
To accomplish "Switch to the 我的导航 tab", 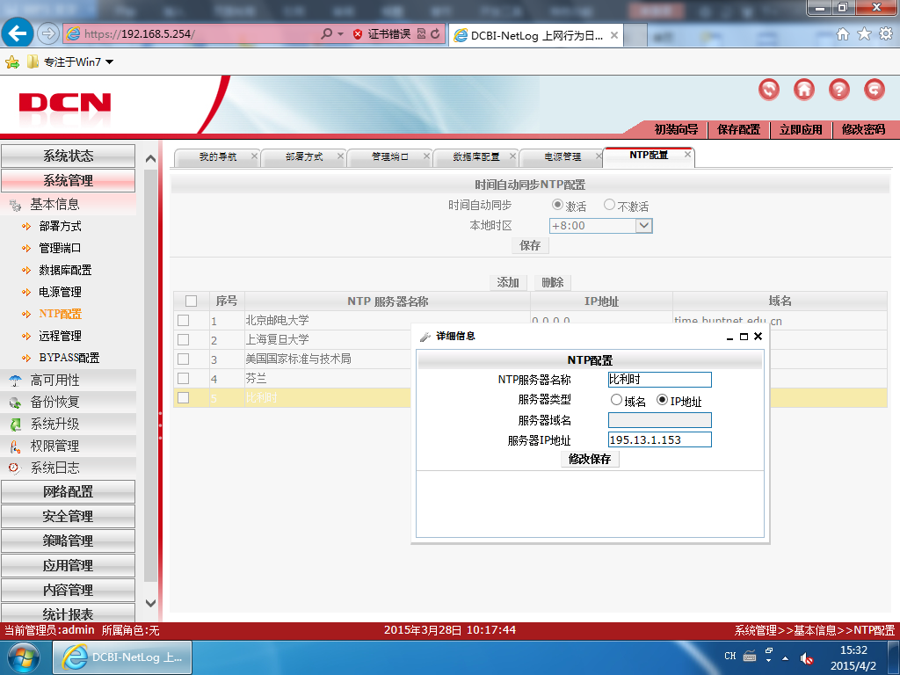I will click(x=217, y=156).
